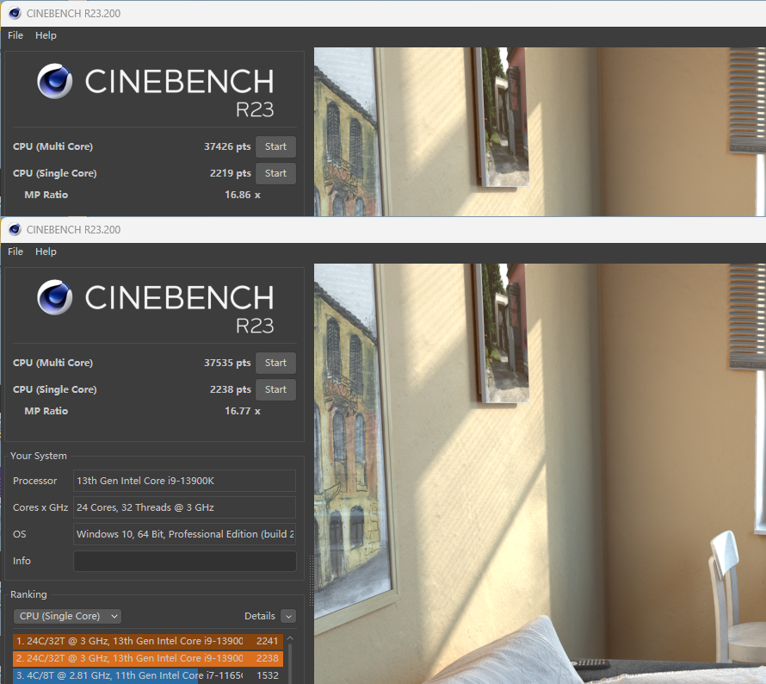The height and width of the screenshot is (684, 766).
Task: Start the Multi Core test beside 37426 pts
Action: [275, 146]
